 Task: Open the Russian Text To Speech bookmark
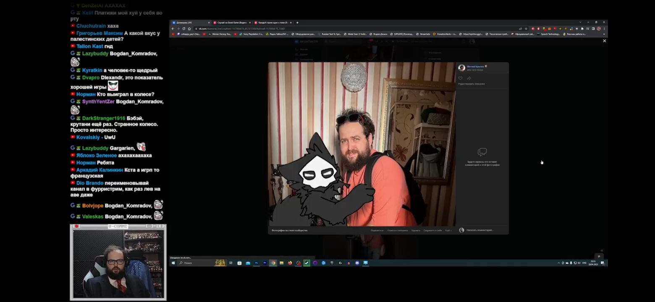(329, 34)
